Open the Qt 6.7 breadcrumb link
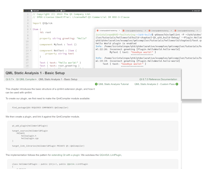Screen dimensions: 209x177 click(9, 79)
